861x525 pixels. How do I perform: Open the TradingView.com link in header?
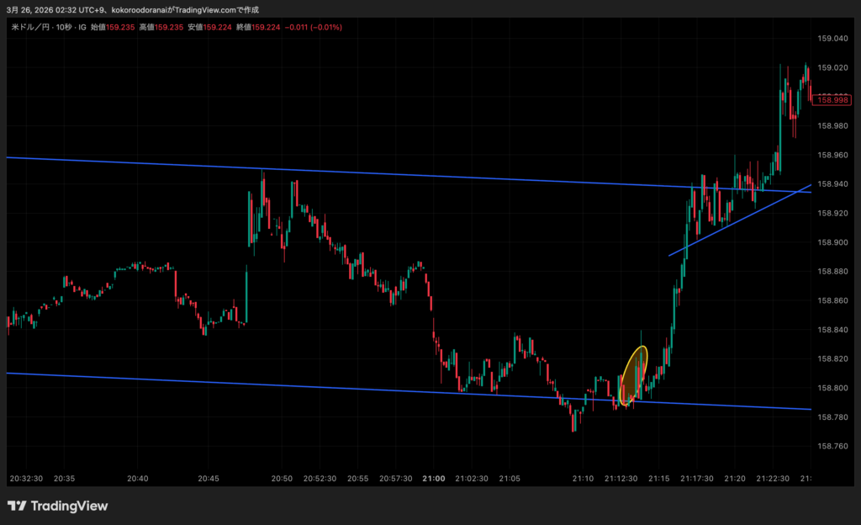point(204,9)
